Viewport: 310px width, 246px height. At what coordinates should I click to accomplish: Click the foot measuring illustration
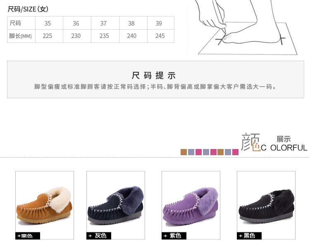pyautogui.click(x=247, y=28)
